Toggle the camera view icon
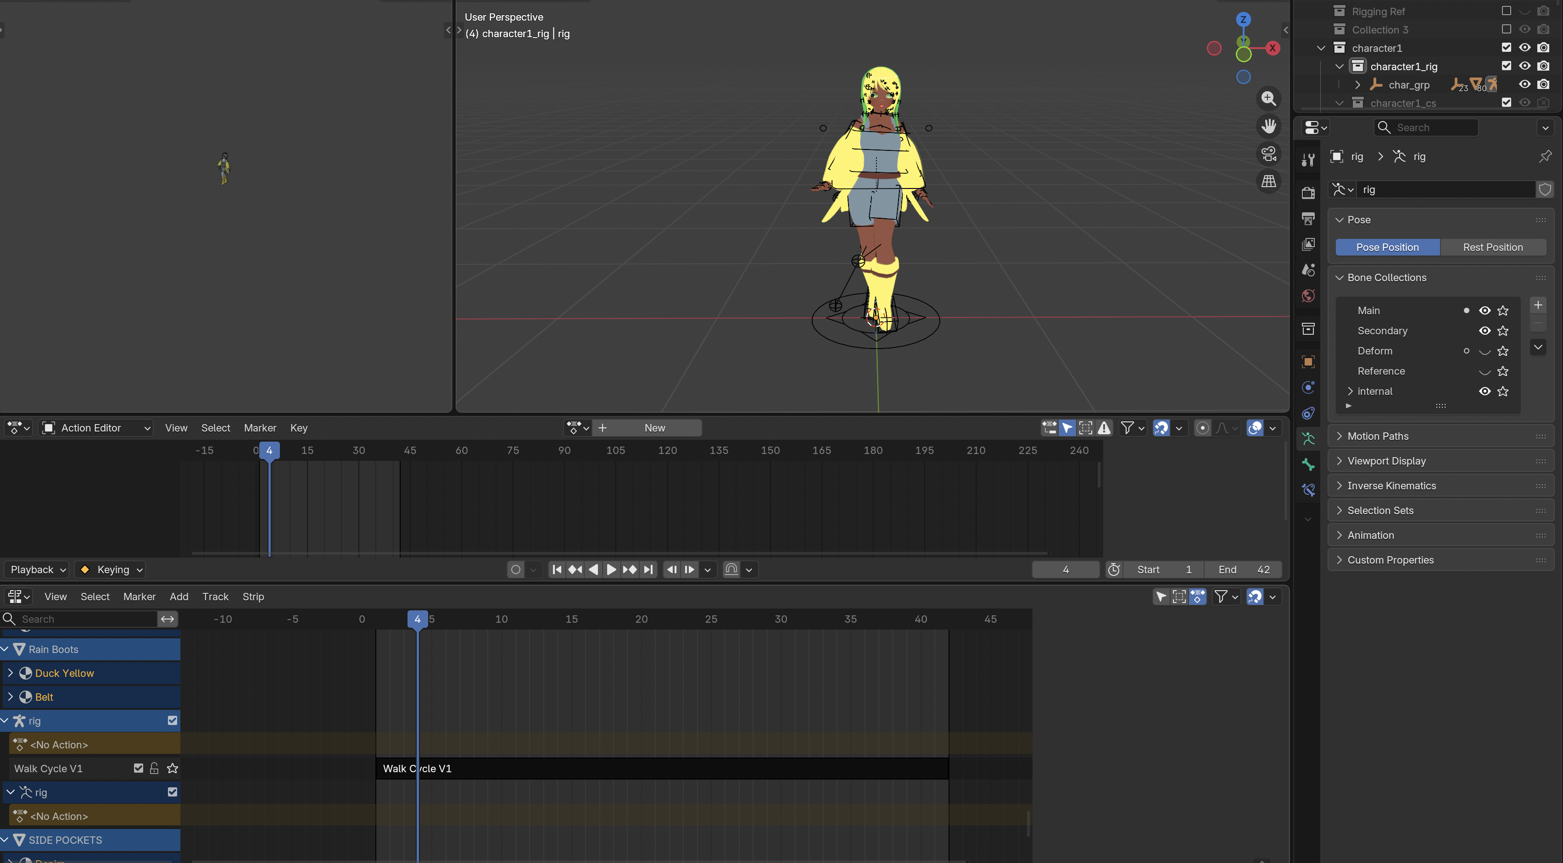Screen dimensions: 1563x863 [1268, 154]
